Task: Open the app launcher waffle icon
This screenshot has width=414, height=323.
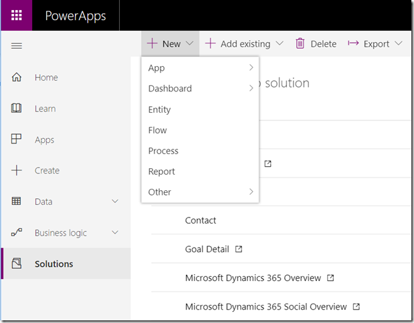Action: coord(17,15)
